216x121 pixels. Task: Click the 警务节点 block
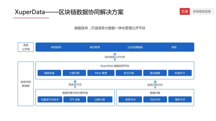pyautogui.click(x=180, y=100)
